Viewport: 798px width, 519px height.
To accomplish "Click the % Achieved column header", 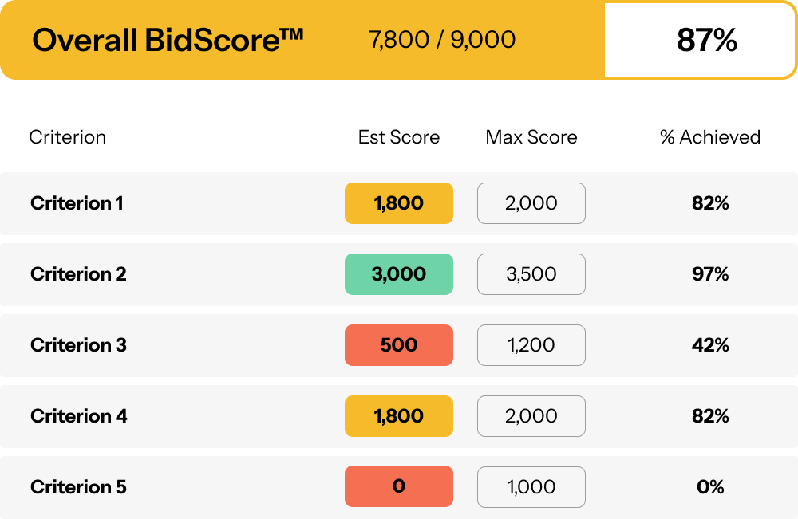I will tap(710, 137).
